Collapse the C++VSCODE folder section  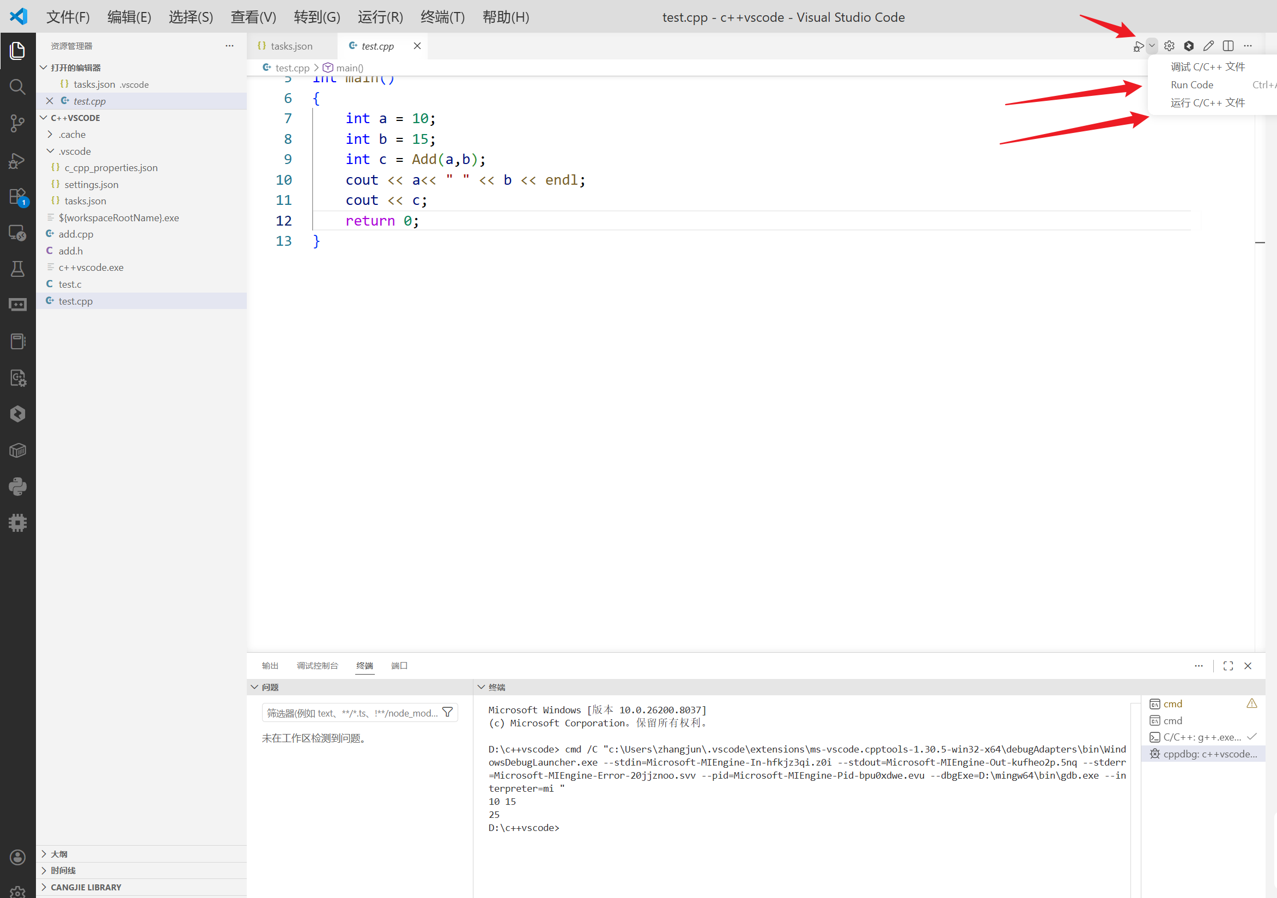[44, 117]
